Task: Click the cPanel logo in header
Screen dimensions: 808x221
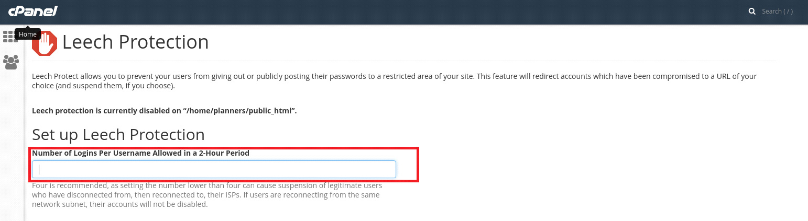Action: coord(32,11)
